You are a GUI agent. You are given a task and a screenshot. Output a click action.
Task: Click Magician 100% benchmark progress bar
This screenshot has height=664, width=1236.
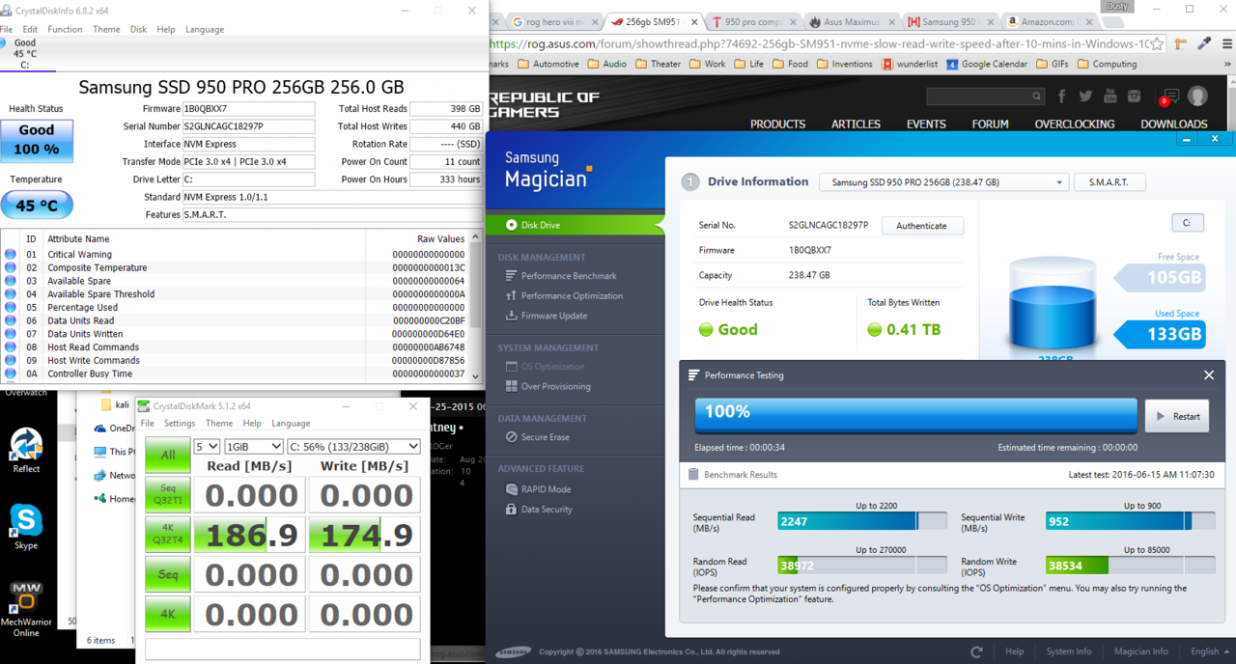[x=915, y=415]
